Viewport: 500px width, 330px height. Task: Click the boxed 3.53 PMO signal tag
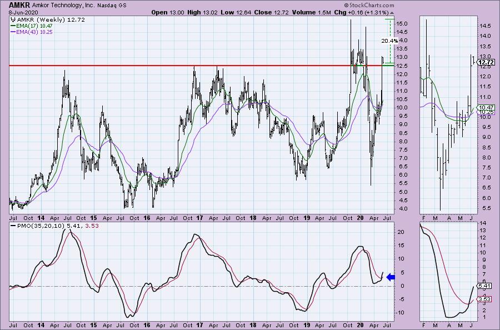(485, 299)
